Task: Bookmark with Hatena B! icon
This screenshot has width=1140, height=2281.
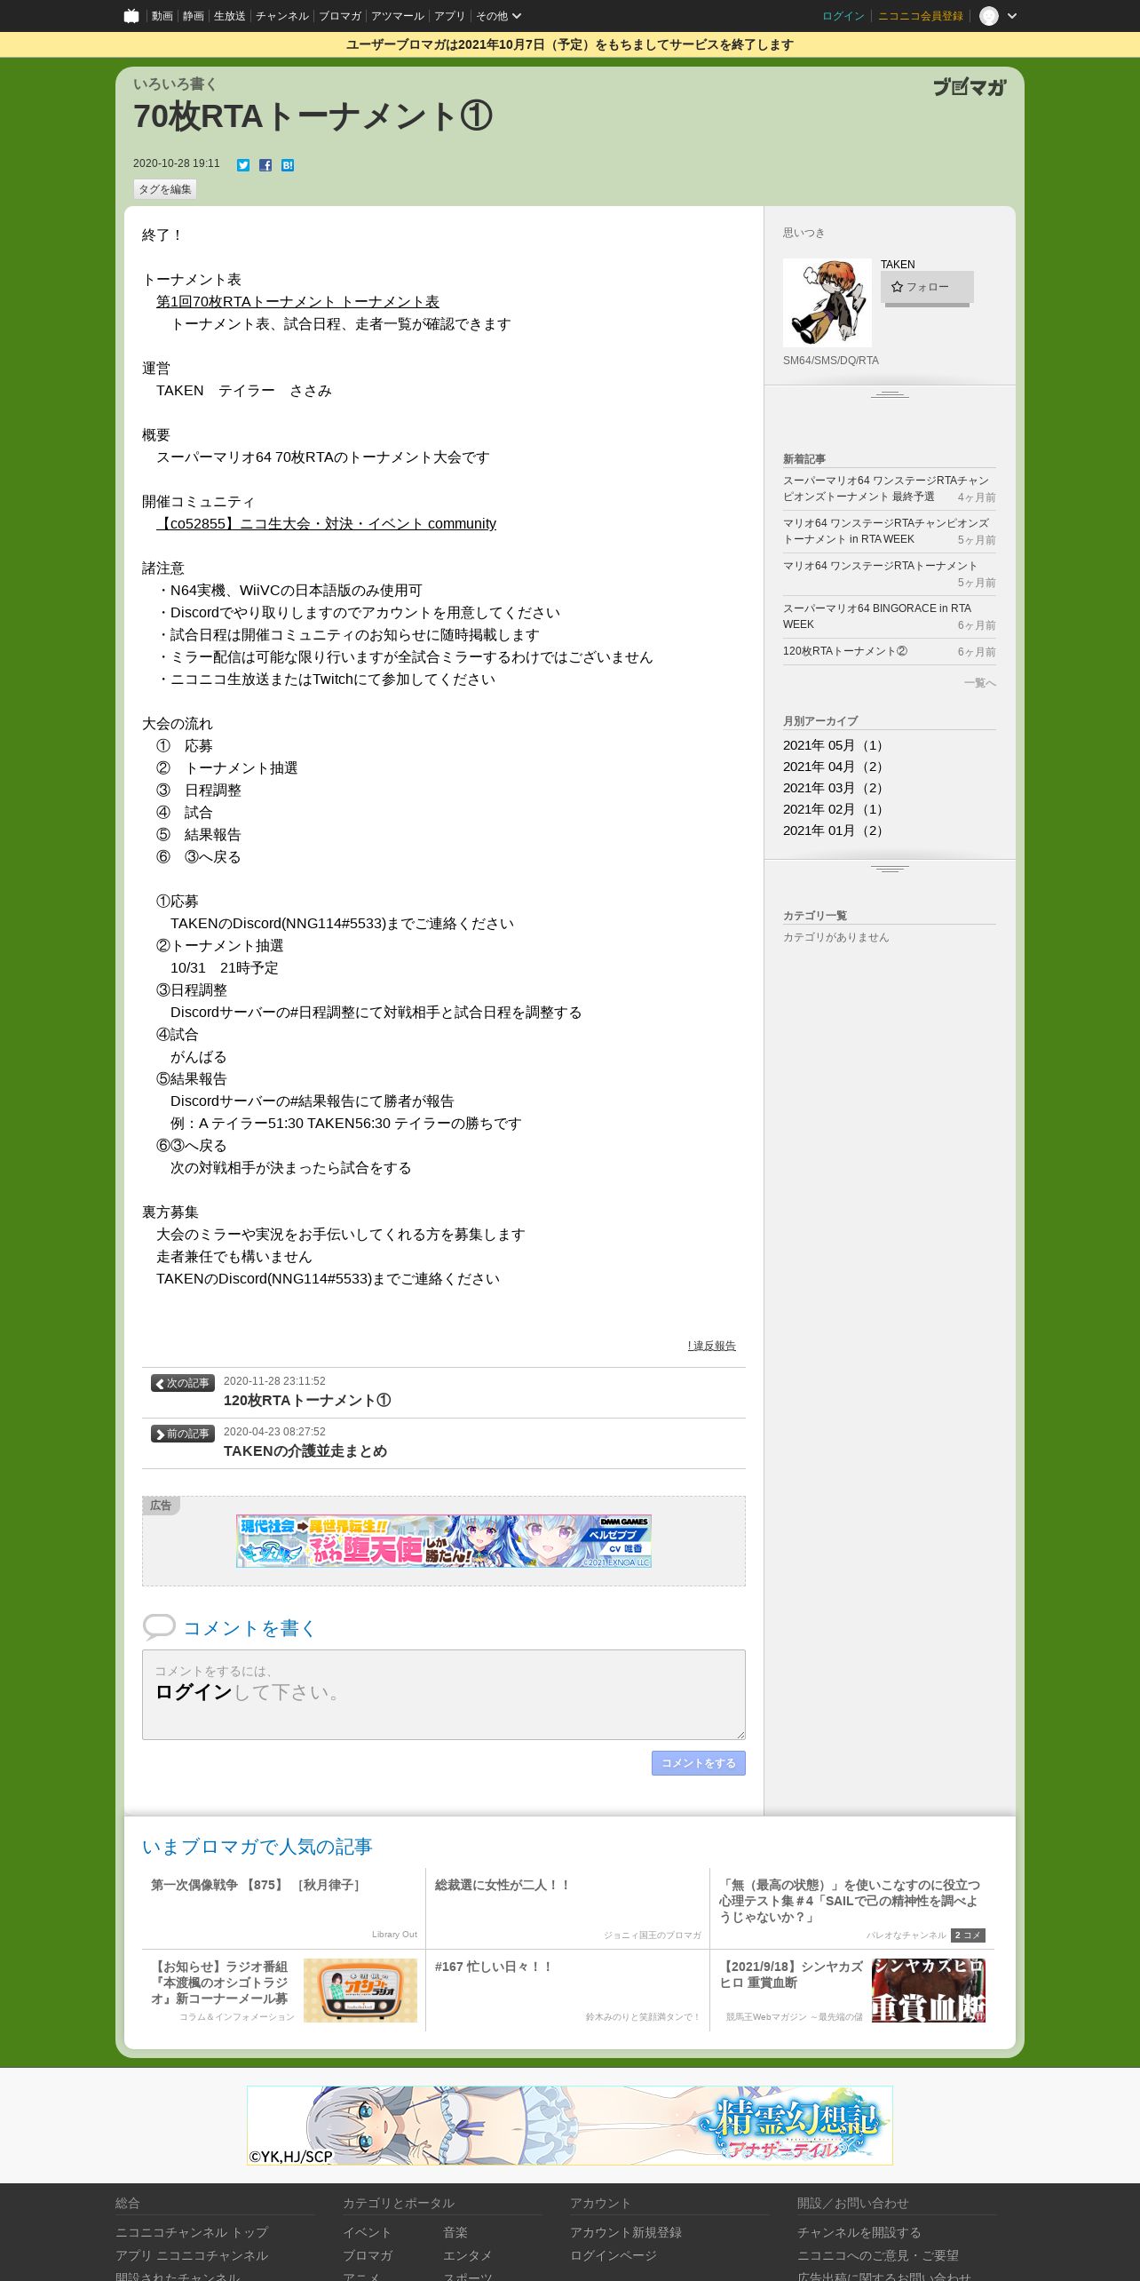Action: click(x=288, y=165)
